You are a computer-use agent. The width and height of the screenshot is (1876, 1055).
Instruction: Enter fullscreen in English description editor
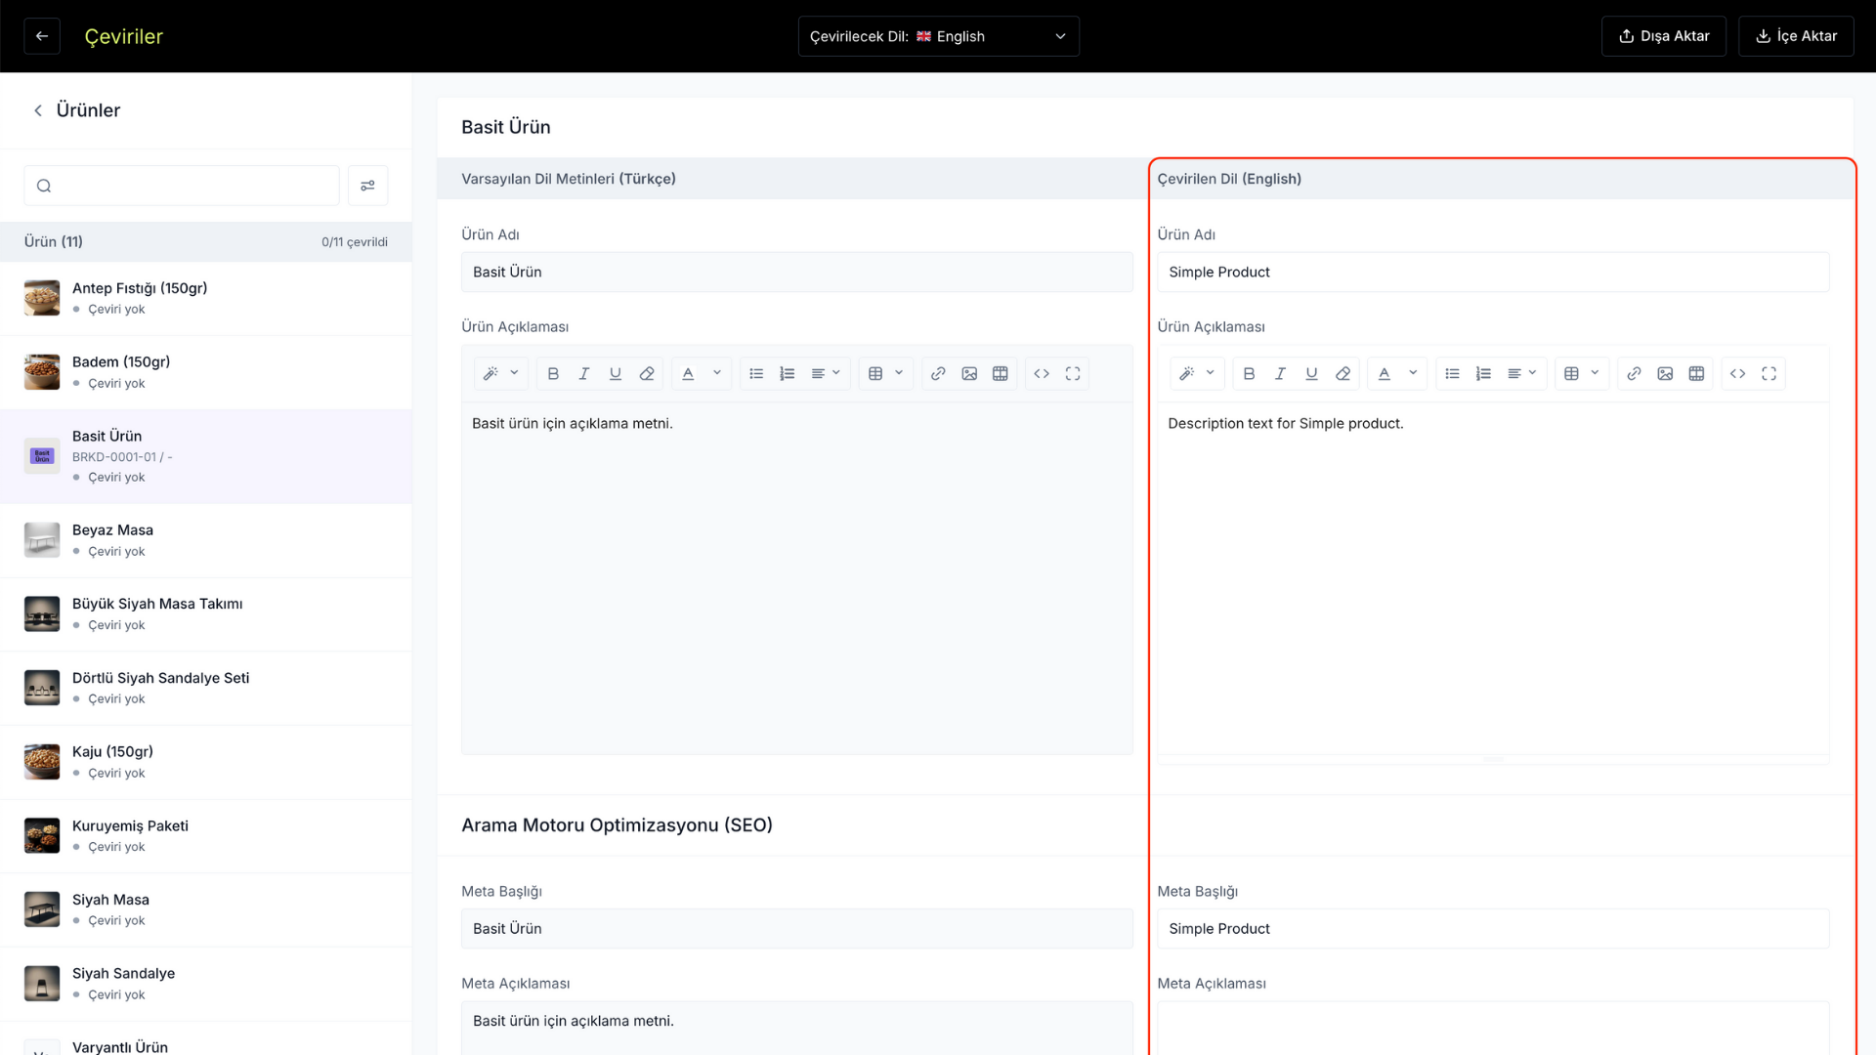click(x=1769, y=373)
